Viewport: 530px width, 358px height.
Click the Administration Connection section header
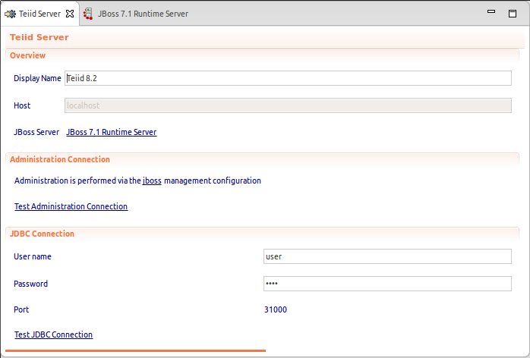[60, 159]
